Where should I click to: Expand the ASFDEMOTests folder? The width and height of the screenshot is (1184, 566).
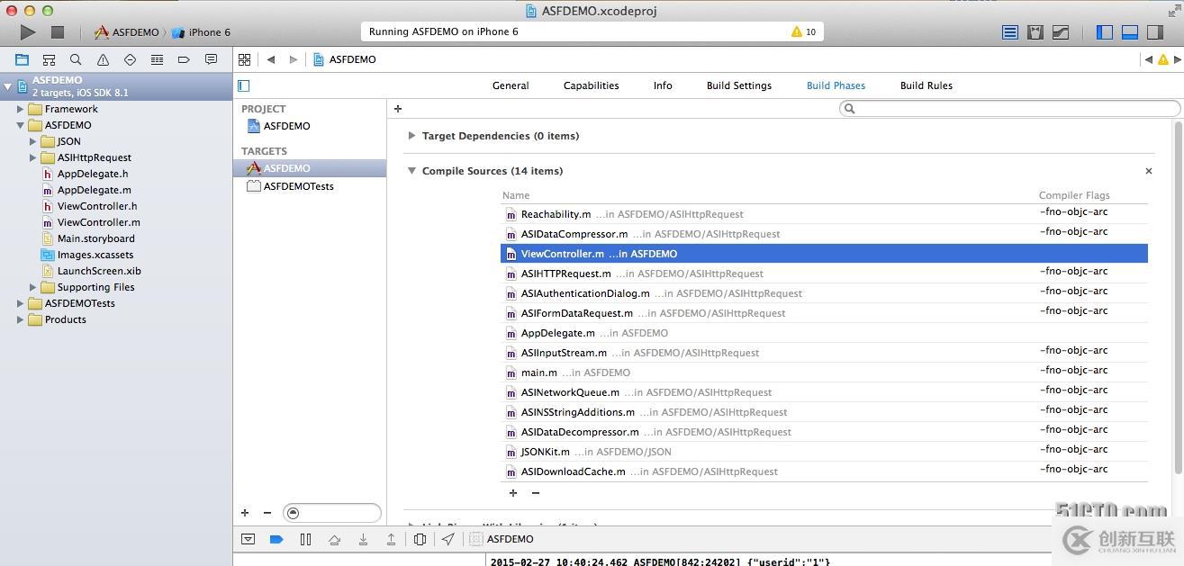pyautogui.click(x=20, y=303)
